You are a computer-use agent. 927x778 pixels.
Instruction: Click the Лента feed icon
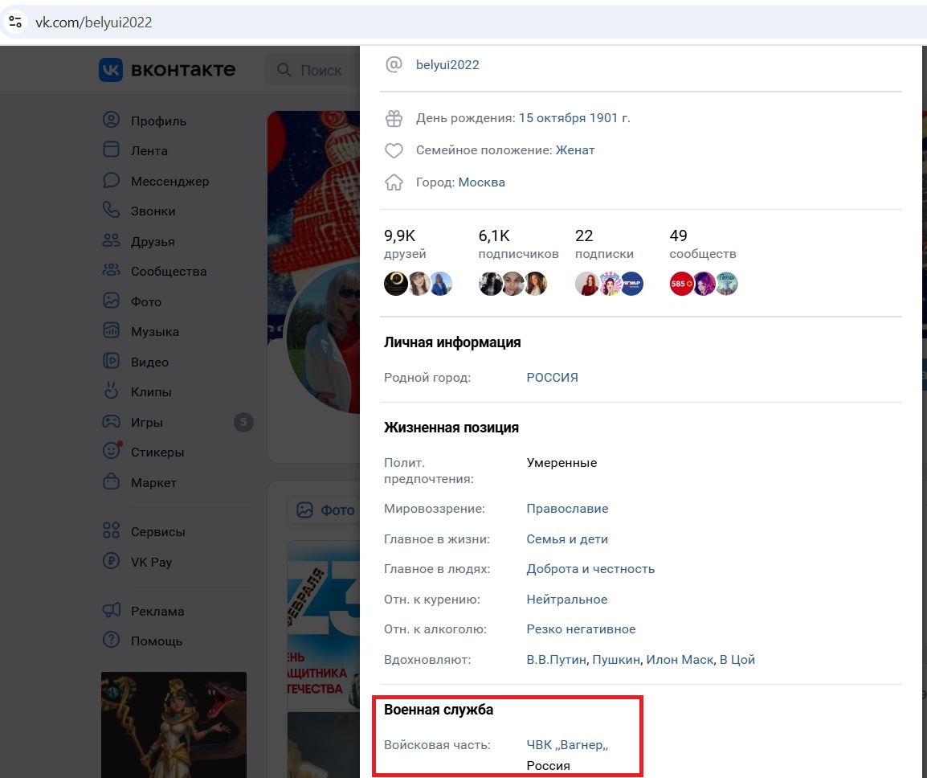click(111, 149)
